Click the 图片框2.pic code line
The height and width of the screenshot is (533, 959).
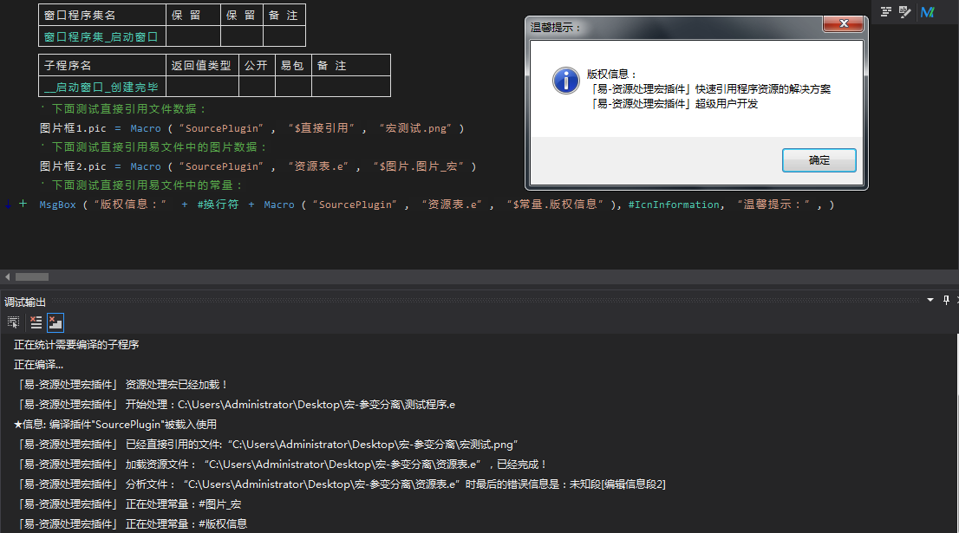[258, 166]
